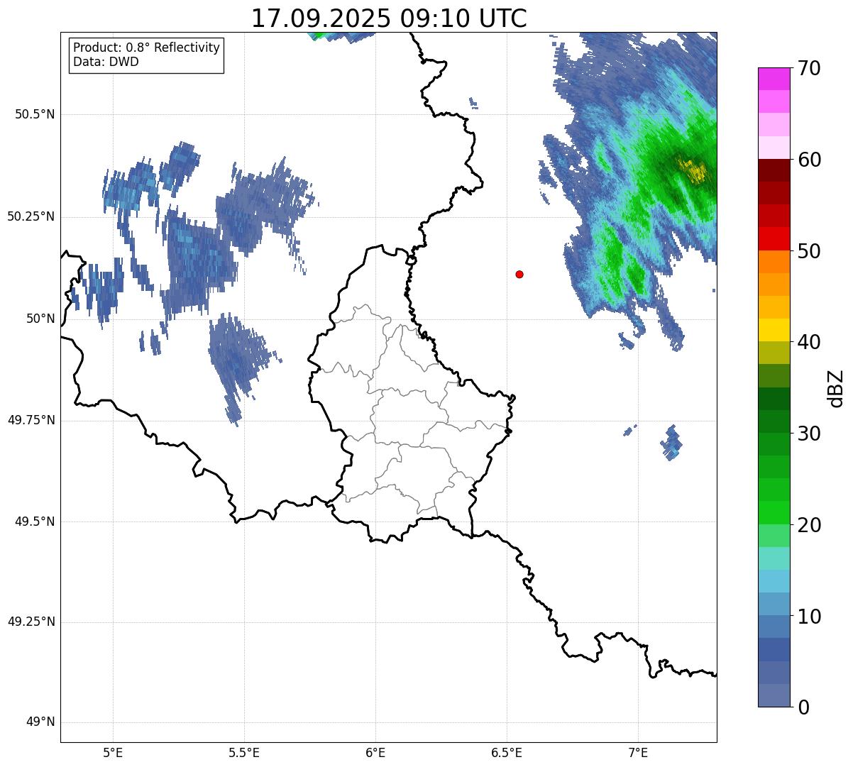Image resolution: width=853 pixels, height=767 pixels.
Task: Click the map title 17.09.2025 09:10 UTC
Action: 389,18
